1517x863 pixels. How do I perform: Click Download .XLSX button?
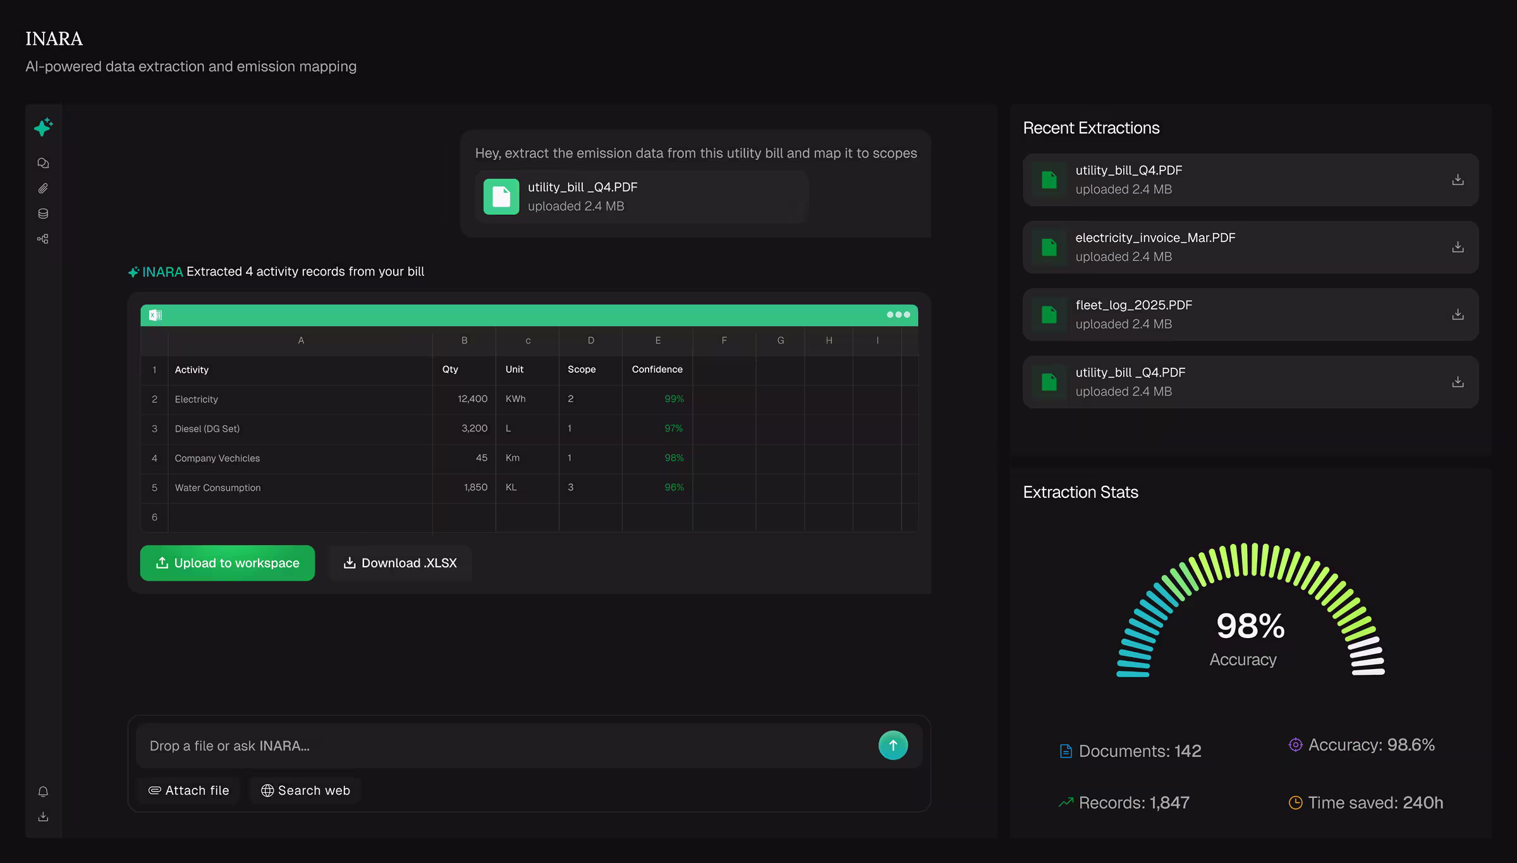(x=399, y=563)
